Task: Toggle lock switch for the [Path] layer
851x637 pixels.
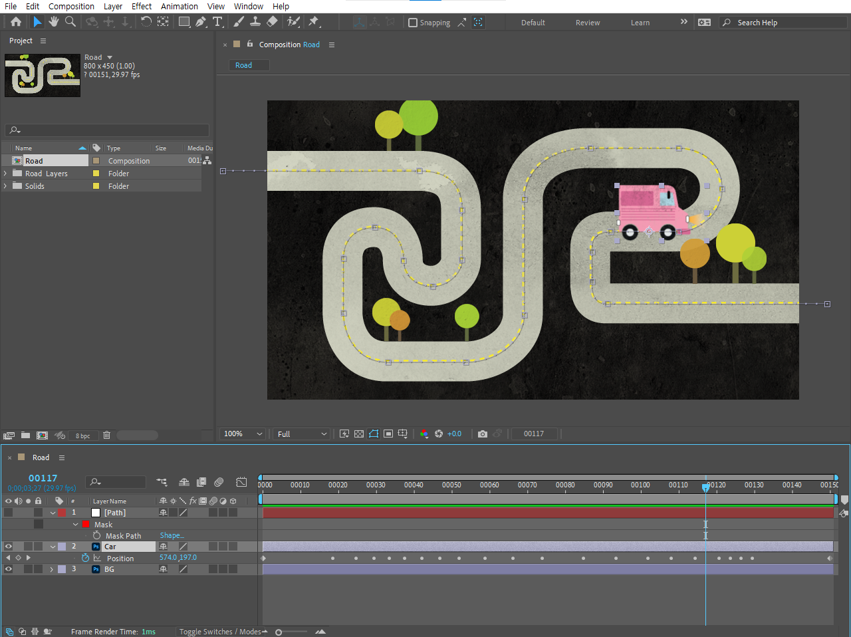Action: [x=39, y=513]
